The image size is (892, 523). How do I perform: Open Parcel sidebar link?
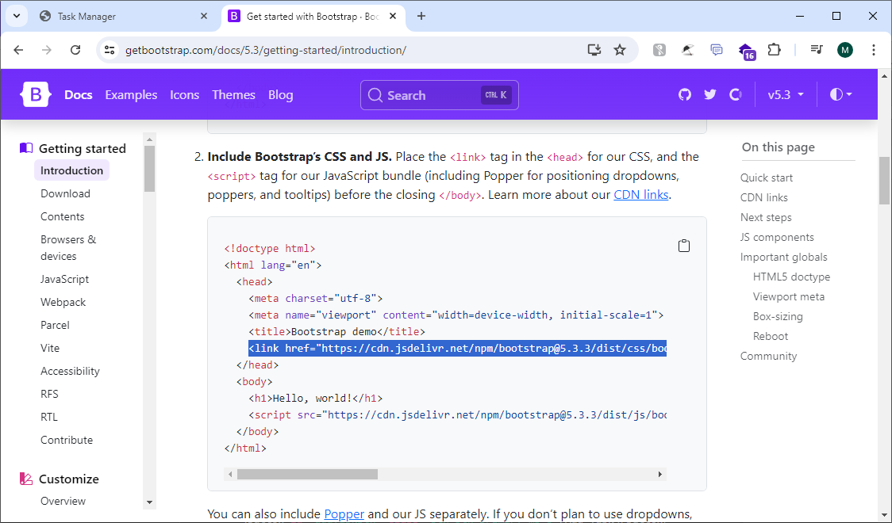[x=56, y=325]
